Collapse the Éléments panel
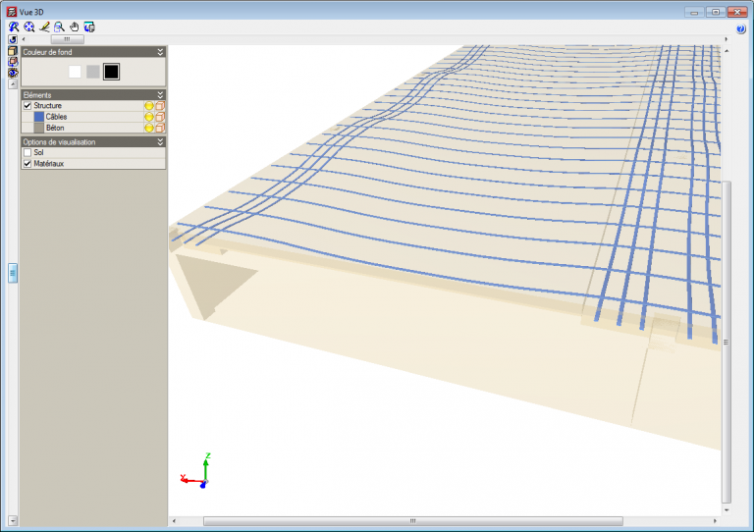754x532 pixels. tap(160, 94)
